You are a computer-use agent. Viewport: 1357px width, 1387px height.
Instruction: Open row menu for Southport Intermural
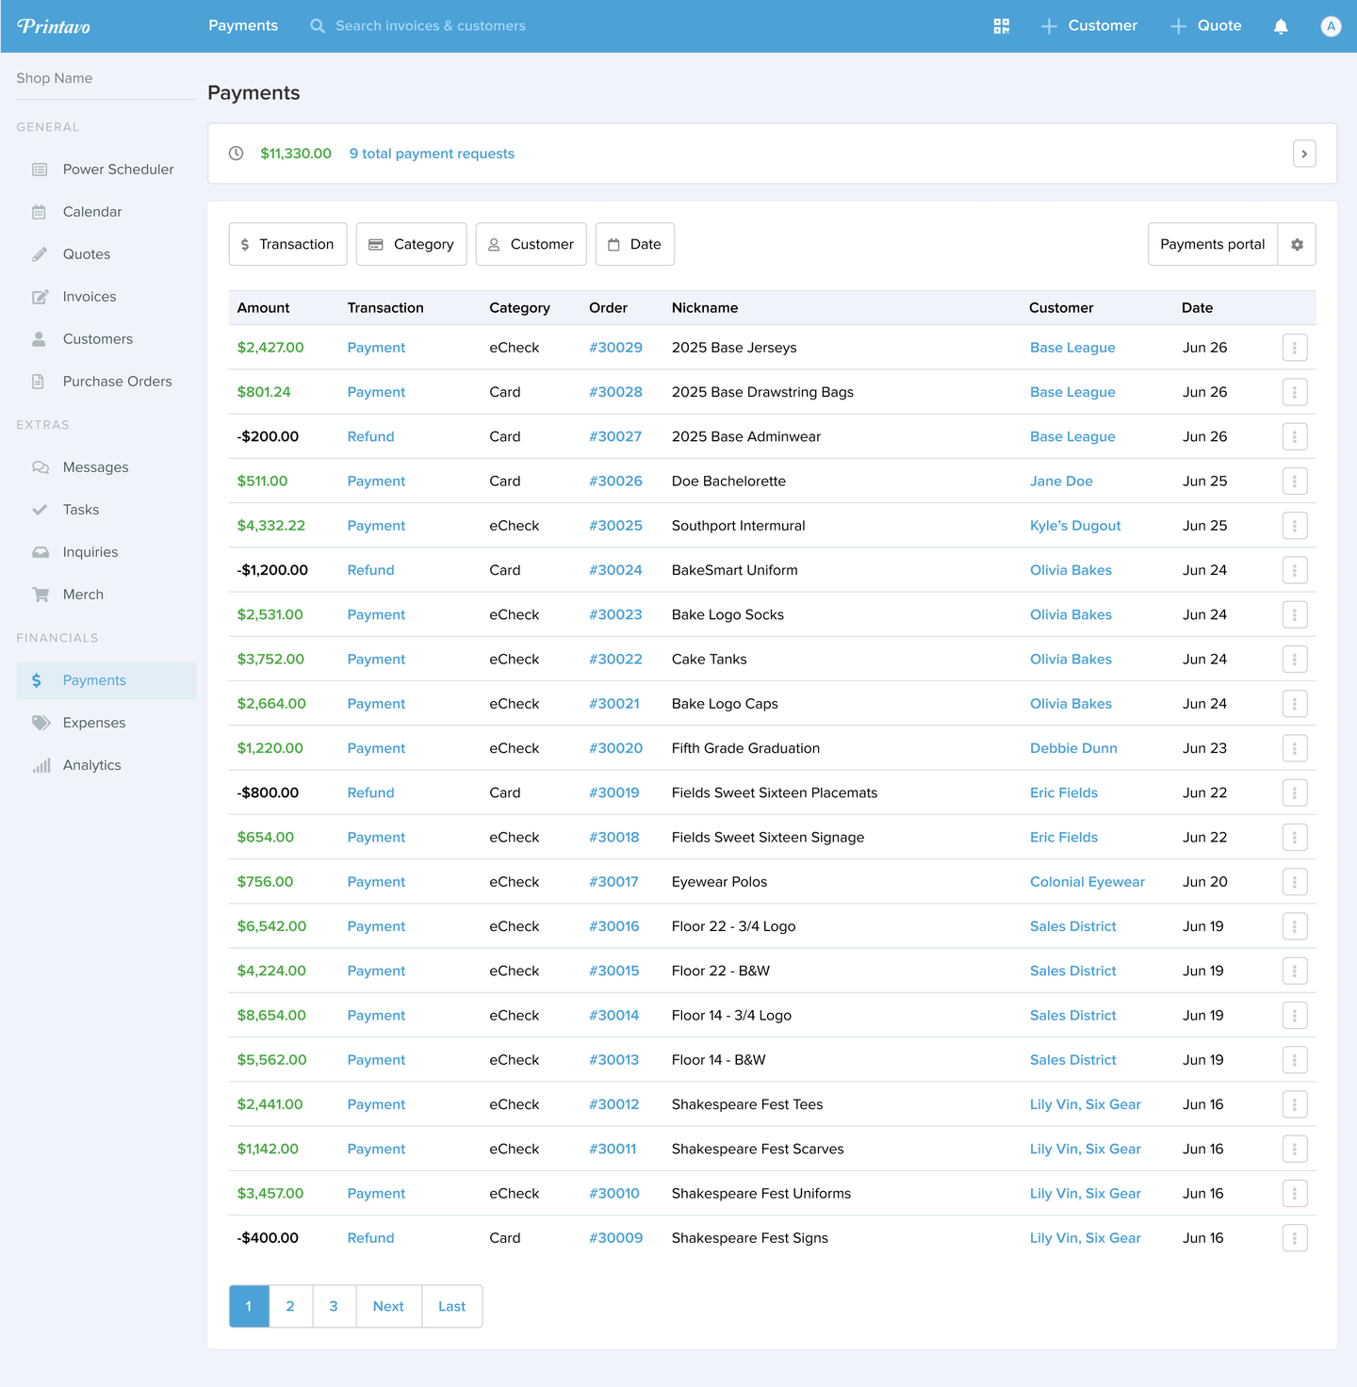[1295, 526]
